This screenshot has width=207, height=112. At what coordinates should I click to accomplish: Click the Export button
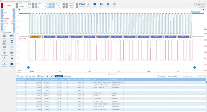click(x=20, y=77)
